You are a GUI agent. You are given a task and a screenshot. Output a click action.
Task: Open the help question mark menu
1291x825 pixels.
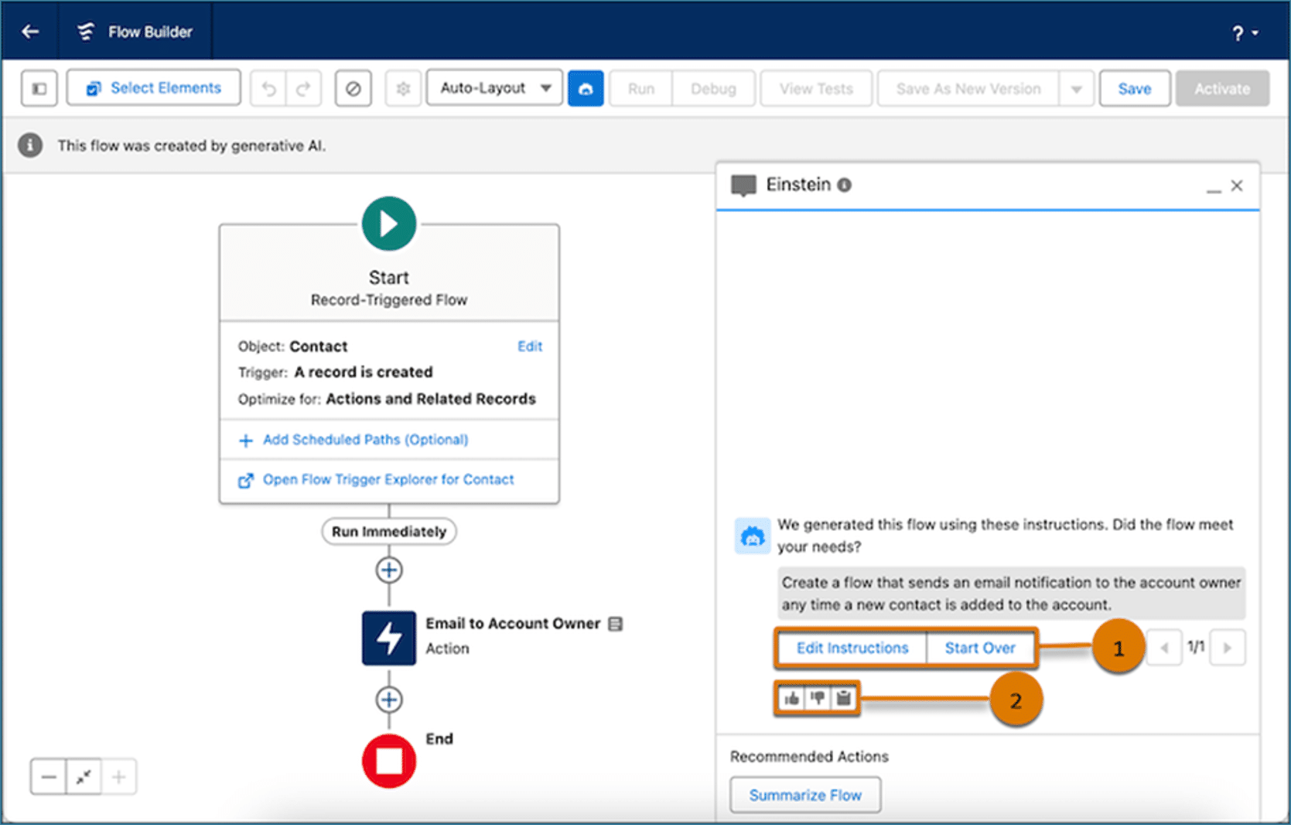[1245, 33]
